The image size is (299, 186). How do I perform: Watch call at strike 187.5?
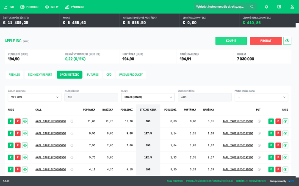pos(25,133)
